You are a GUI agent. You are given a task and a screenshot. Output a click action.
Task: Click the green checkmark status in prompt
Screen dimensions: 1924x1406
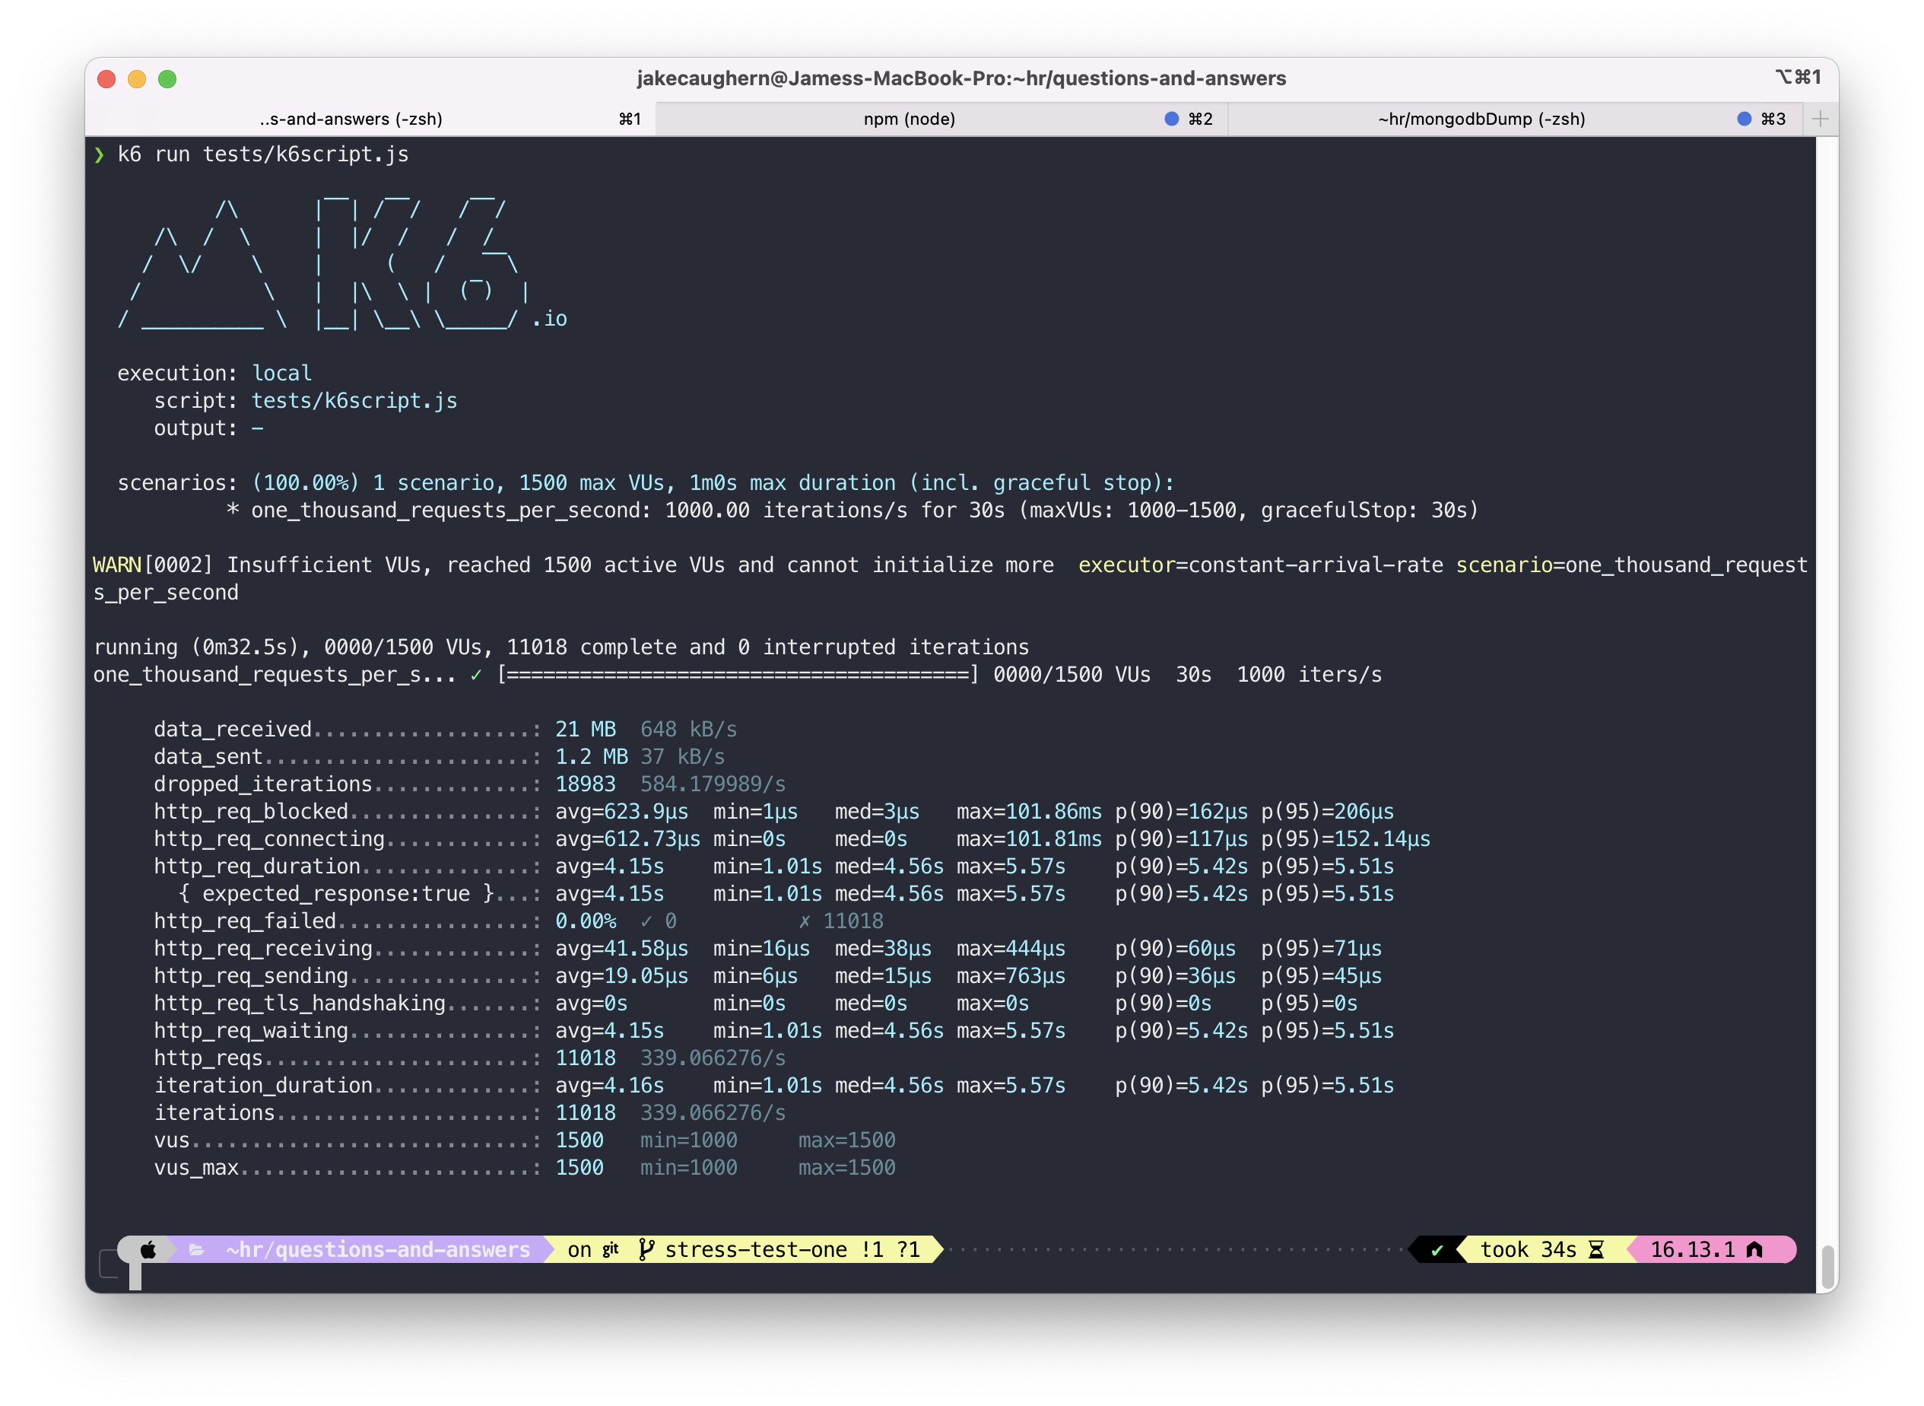[x=1437, y=1250]
